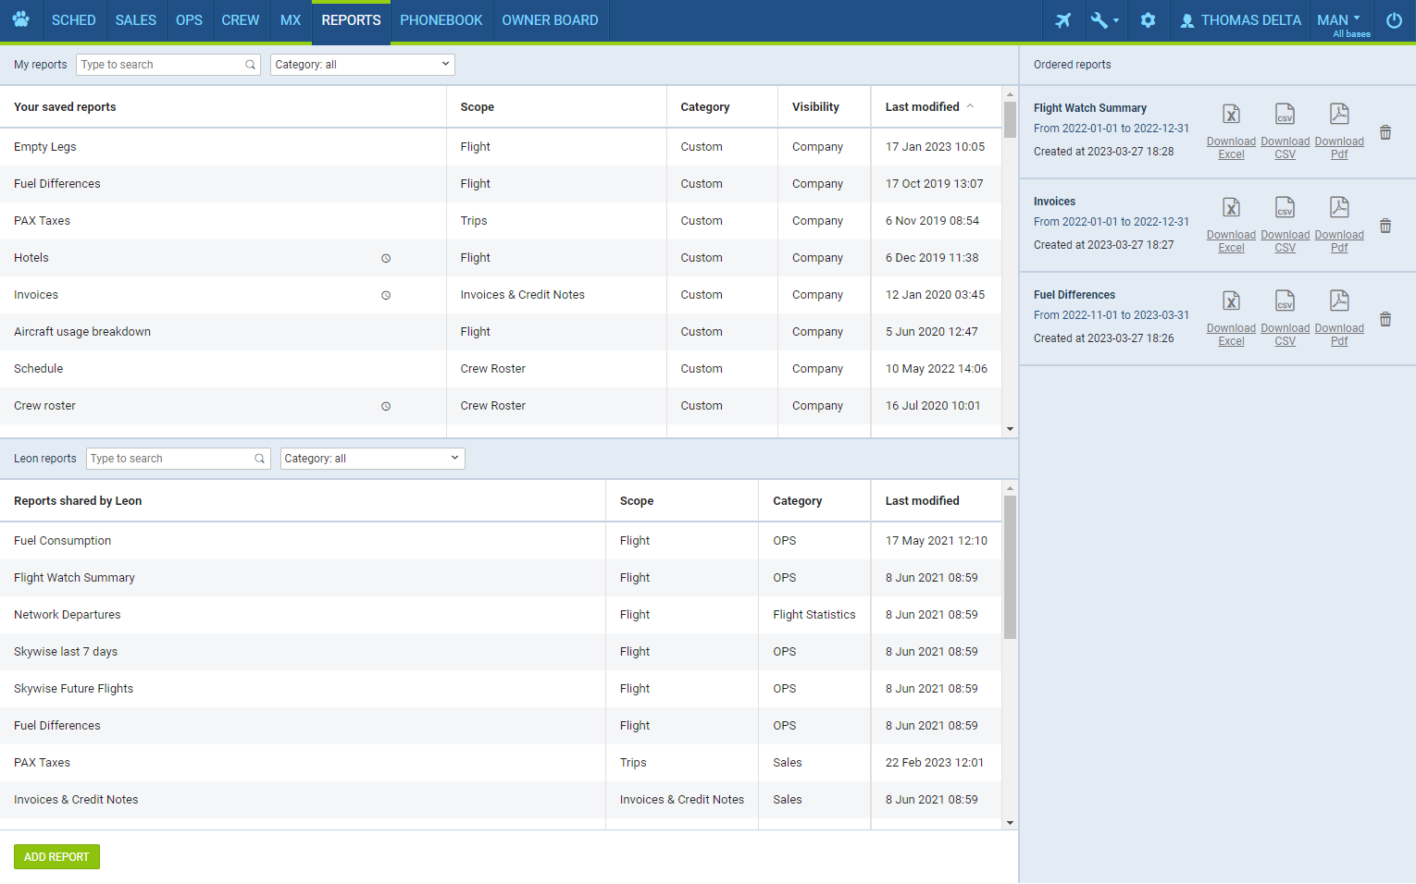
Task: Click the clock icon on the Hotels row
Action: click(386, 259)
